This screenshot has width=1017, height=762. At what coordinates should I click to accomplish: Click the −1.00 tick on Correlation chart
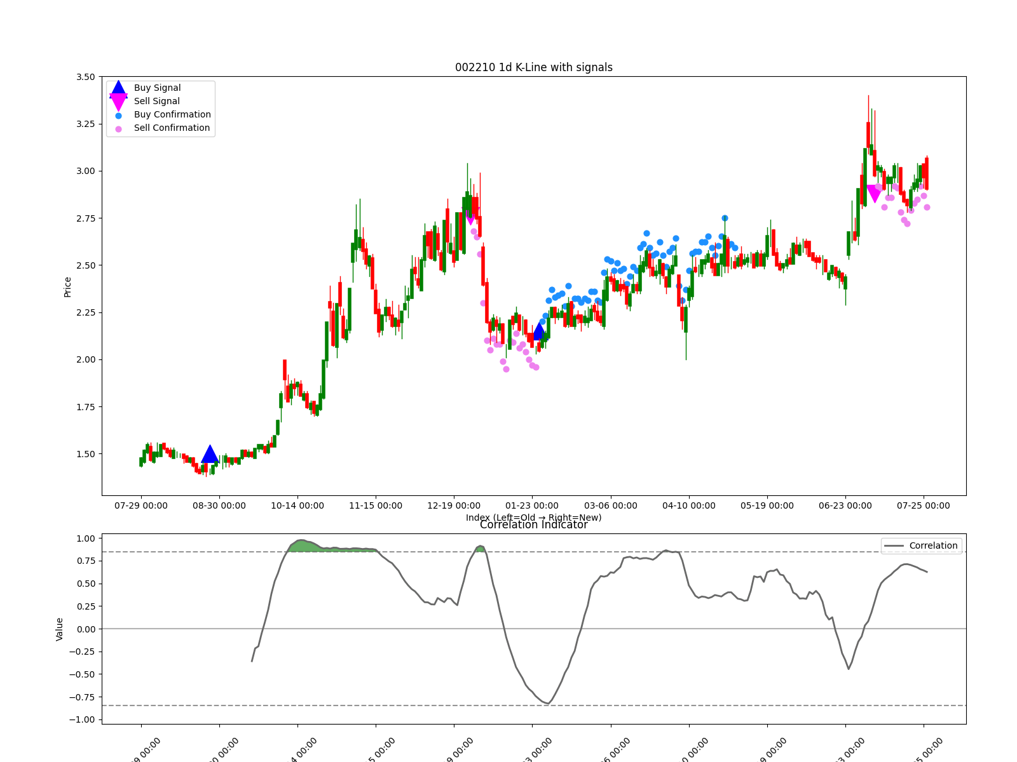tap(81, 720)
